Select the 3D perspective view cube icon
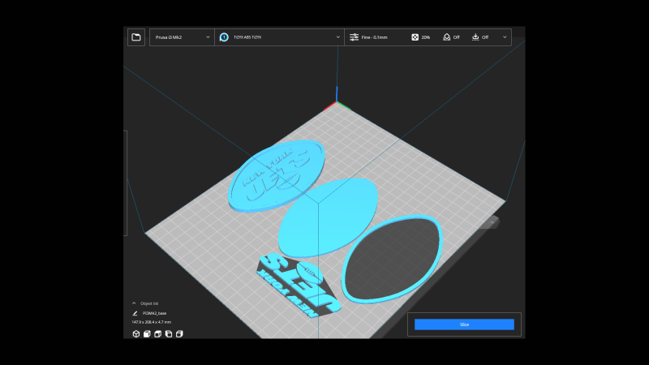Viewport: 649px width, 365px height. tap(135, 333)
